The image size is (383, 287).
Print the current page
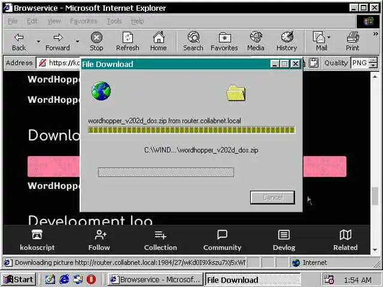(352, 41)
